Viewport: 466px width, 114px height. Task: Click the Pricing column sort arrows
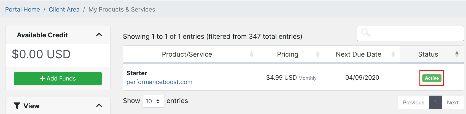317,54
